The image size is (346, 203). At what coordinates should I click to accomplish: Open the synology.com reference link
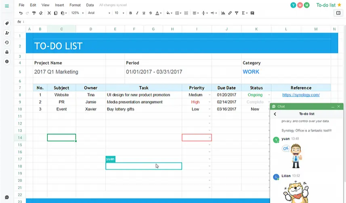click(301, 95)
